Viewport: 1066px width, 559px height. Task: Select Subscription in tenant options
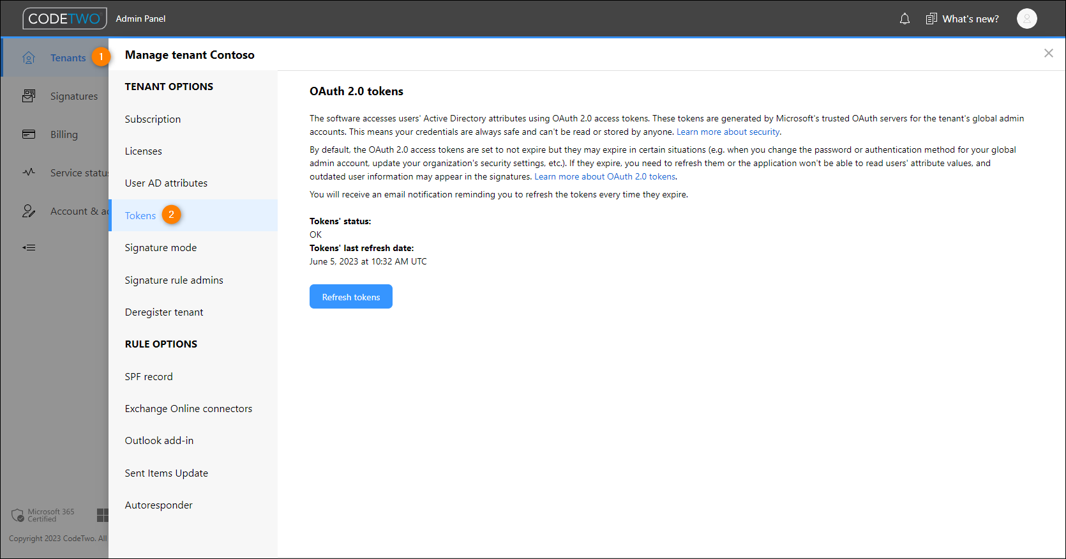pos(193,119)
